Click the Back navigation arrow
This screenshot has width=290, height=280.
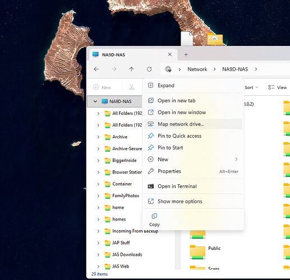click(96, 69)
